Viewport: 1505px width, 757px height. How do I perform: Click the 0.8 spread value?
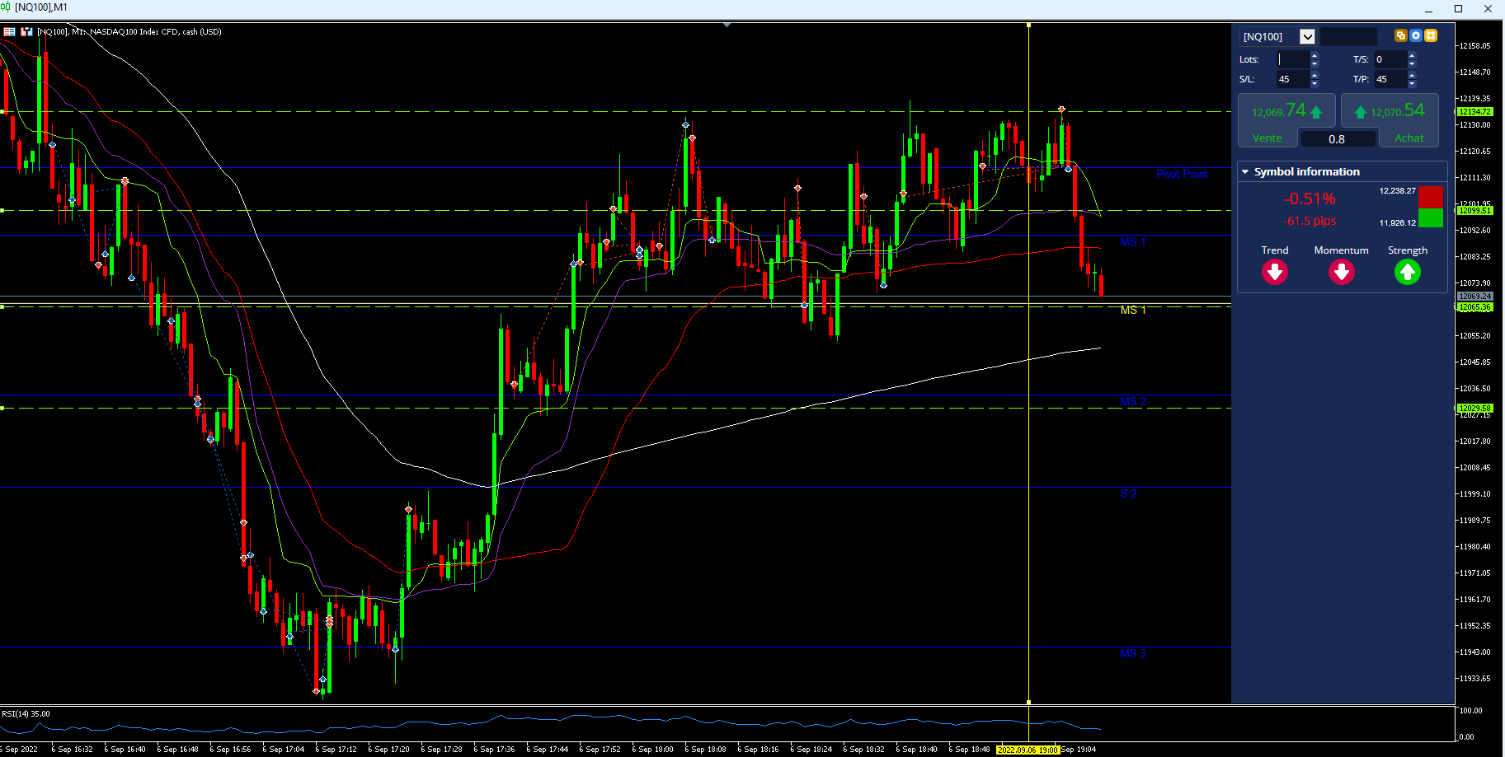1337,139
